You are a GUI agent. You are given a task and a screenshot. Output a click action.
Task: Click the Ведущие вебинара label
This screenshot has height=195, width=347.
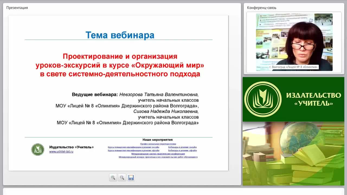[95, 95]
